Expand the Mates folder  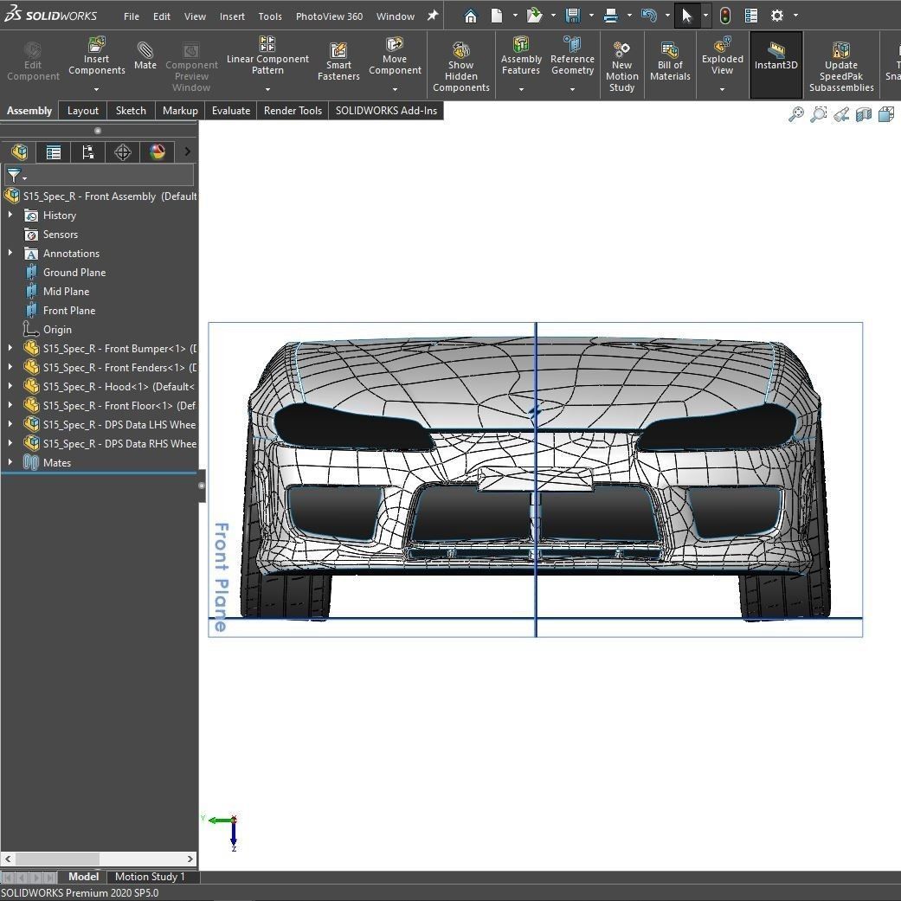coord(10,462)
